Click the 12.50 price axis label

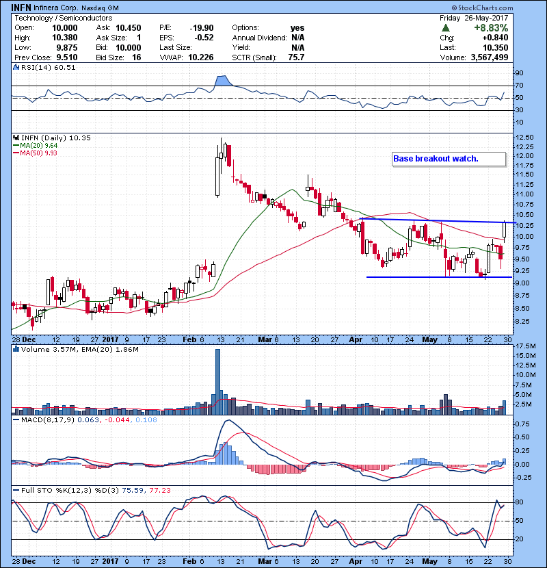coord(524,138)
